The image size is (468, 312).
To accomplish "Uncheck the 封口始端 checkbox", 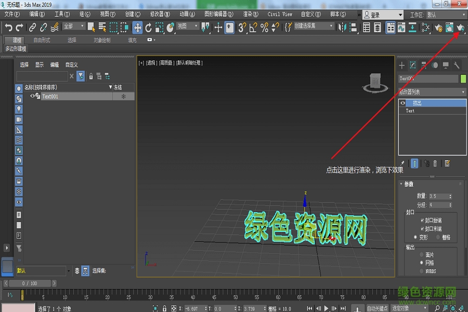I will pos(422,220).
